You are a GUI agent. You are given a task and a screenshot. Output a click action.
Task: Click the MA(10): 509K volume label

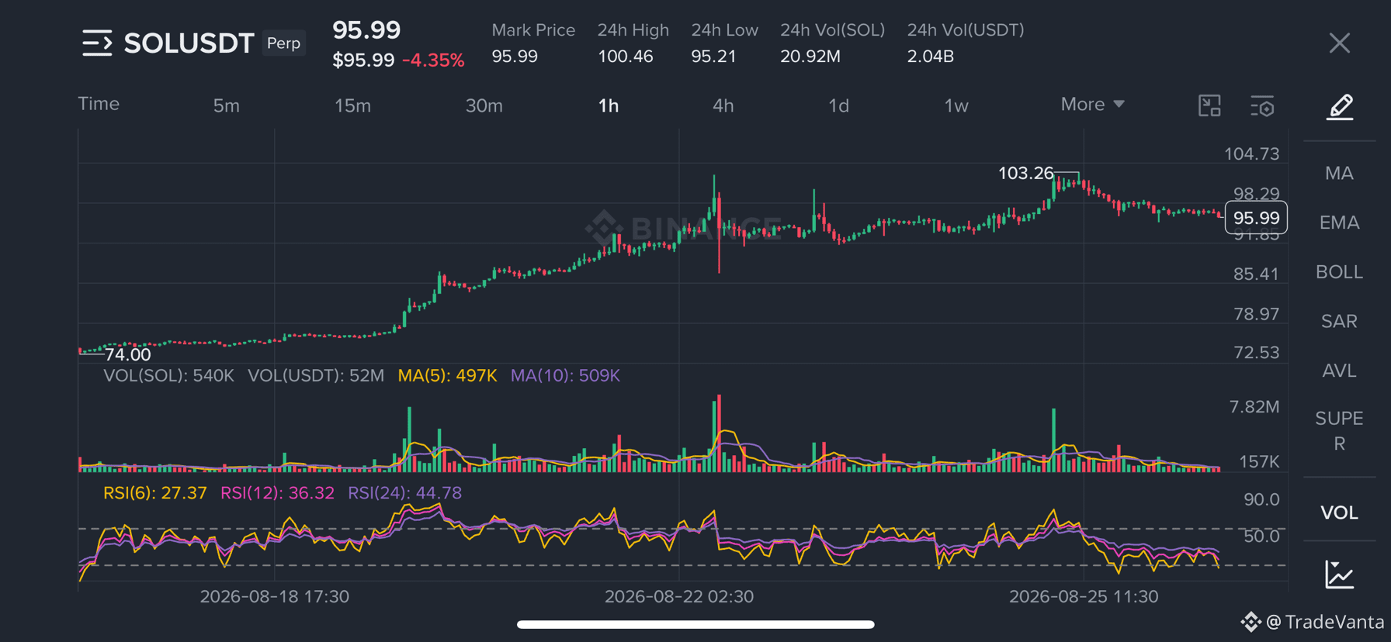(x=565, y=376)
